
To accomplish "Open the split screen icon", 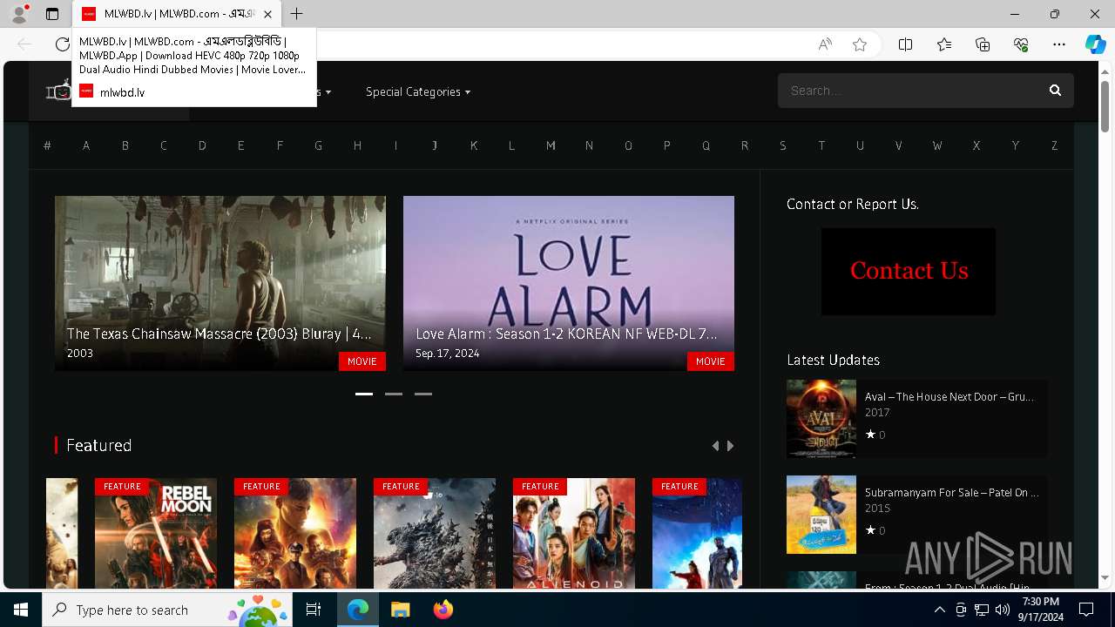I will (905, 44).
